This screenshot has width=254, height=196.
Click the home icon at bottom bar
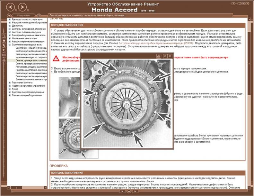(129, 192)
